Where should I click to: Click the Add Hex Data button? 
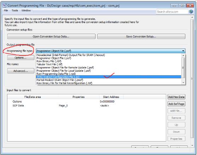tap(176, 97)
